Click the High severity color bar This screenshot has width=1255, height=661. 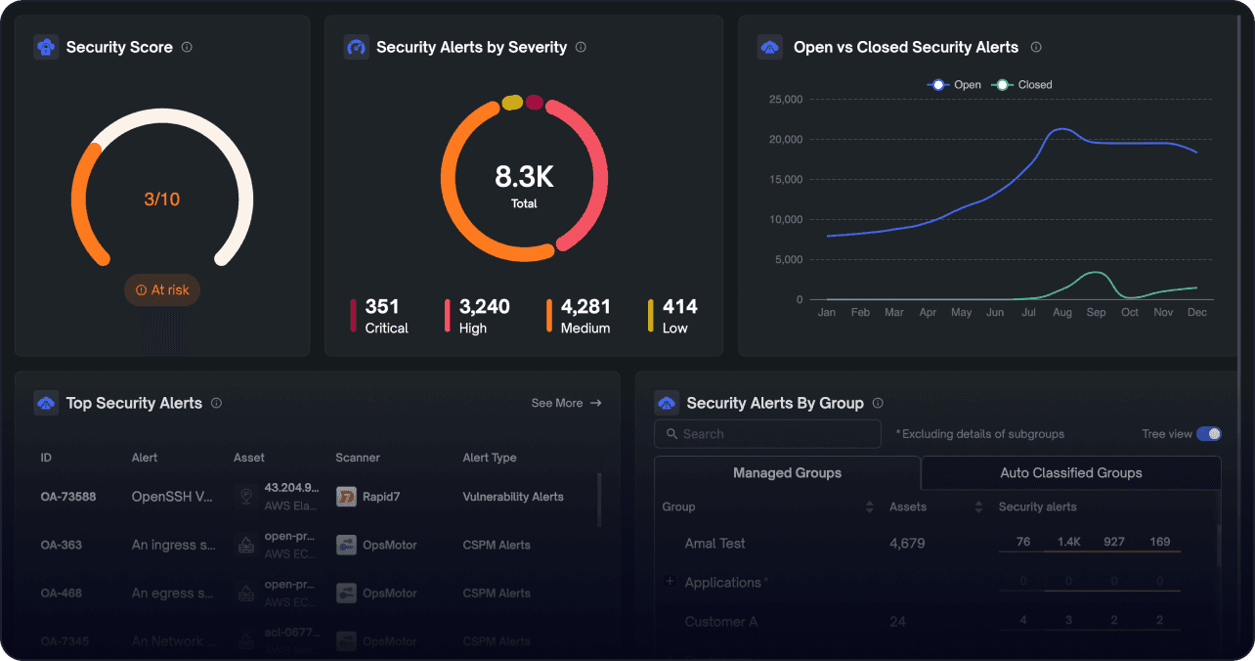[448, 317]
